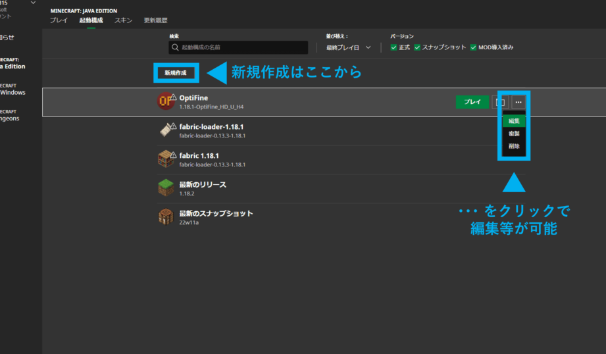The width and height of the screenshot is (606, 354).
Task: Click version text 22w11a
Action: [x=189, y=222]
